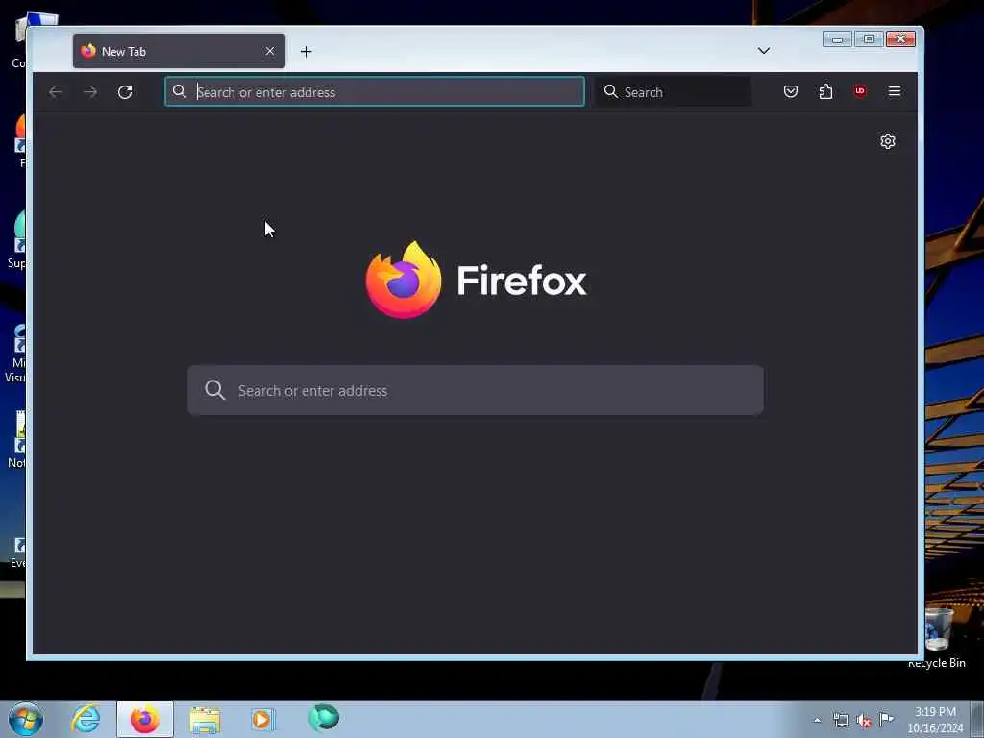Close the Firefox window
The width and height of the screenshot is (984, 738).
[x=900, y=38]
